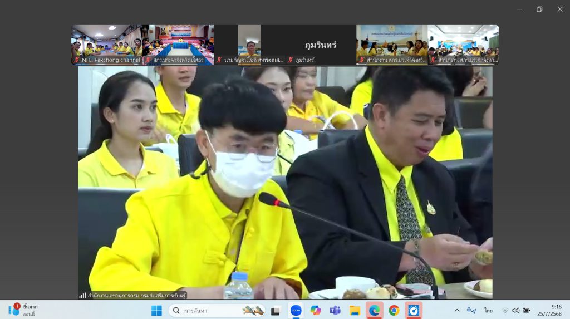Open the Zoom app in the taskbar

tap(296, 310)
